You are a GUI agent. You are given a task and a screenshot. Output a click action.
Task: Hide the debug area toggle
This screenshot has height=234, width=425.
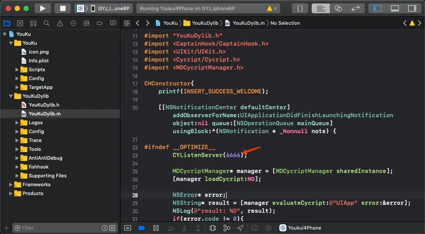pos(127,228)
